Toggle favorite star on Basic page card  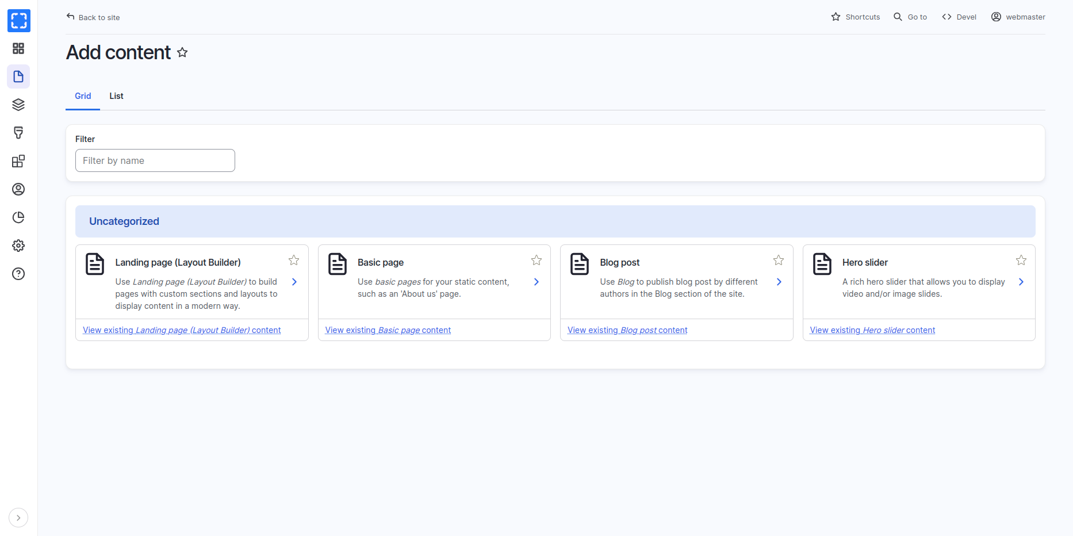pos(536,261)
